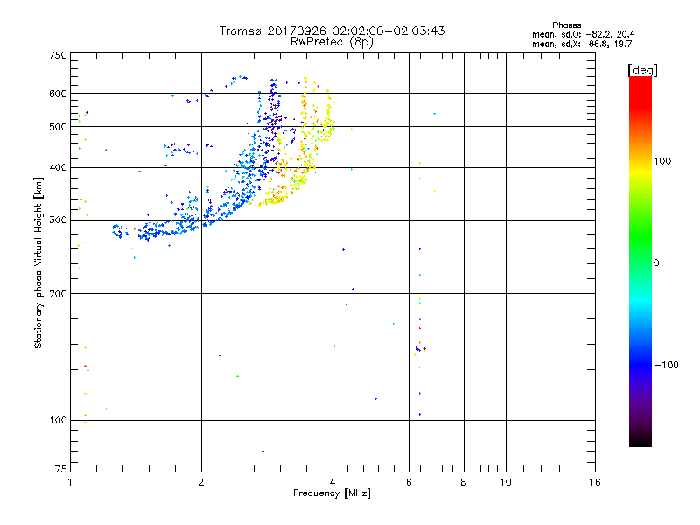
Task: Click the x-axis label '8'
Action: (464, 482)
